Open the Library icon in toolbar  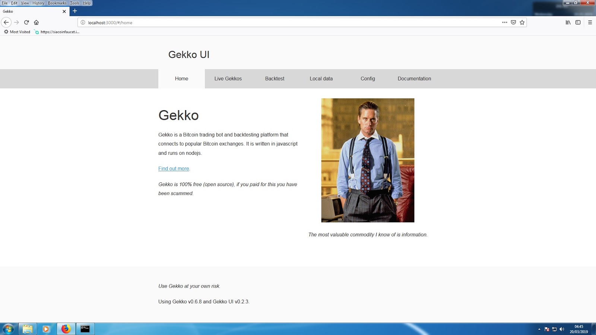[568, 22]
